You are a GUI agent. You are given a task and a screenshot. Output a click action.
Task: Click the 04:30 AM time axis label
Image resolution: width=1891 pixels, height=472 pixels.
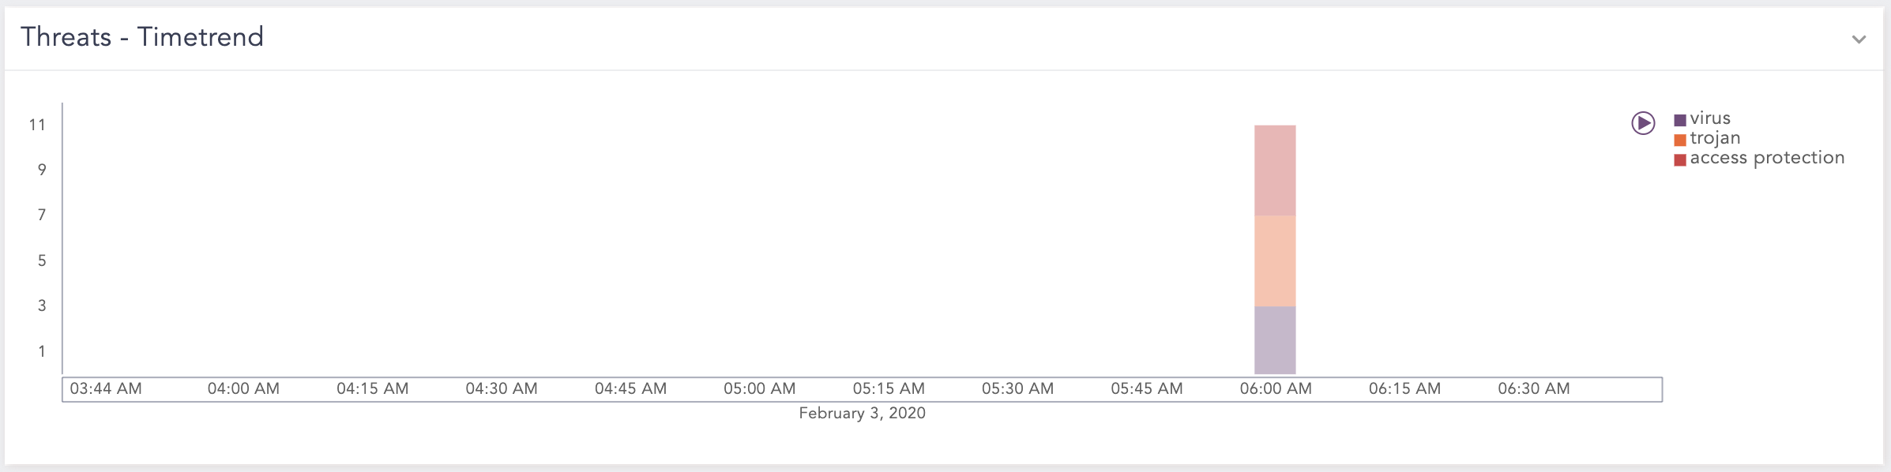pos(502,388)
